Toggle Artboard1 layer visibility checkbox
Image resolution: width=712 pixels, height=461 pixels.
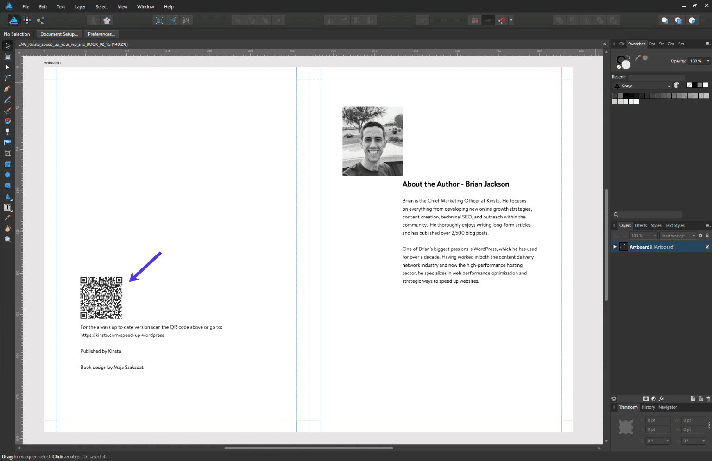(707, 247)
